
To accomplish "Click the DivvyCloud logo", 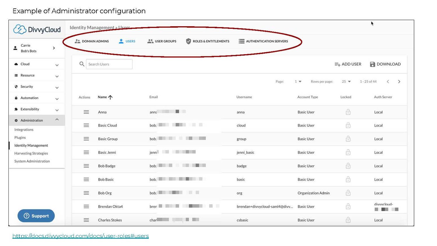I will pos(37,29).
